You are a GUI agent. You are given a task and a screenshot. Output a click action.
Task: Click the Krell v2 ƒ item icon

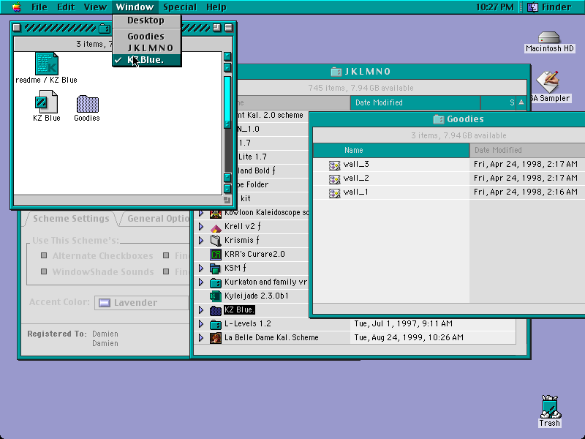point(216,227)
